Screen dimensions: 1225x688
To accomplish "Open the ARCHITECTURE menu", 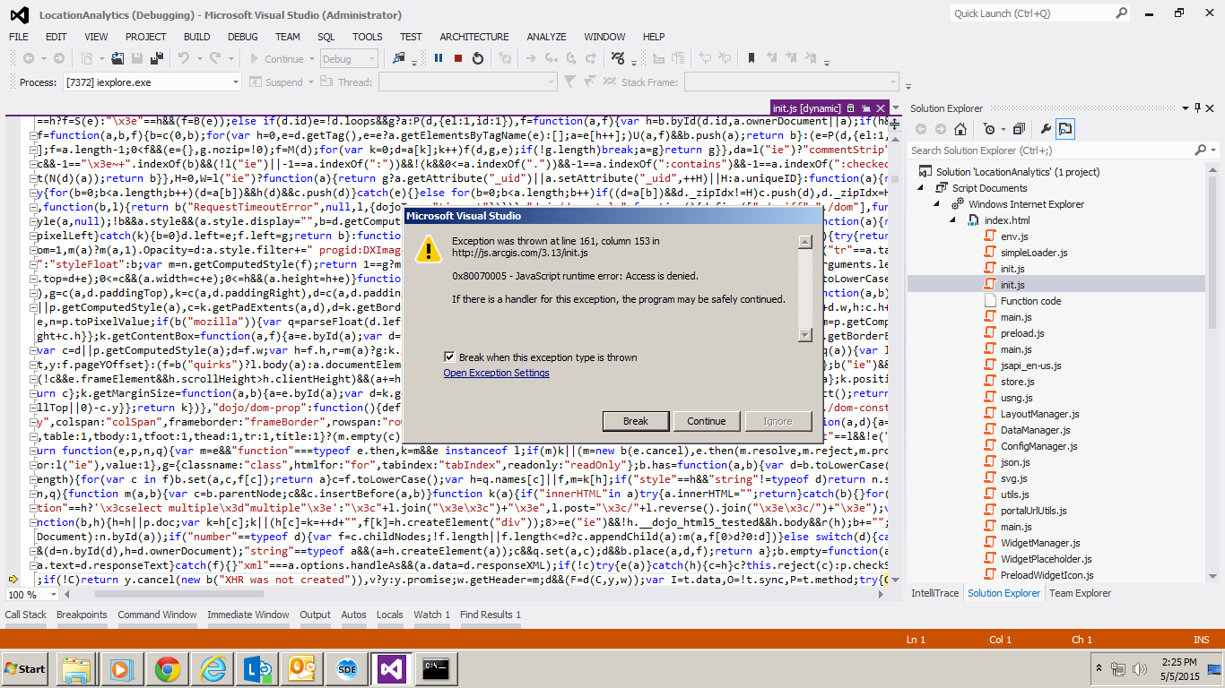I will 474,37.
